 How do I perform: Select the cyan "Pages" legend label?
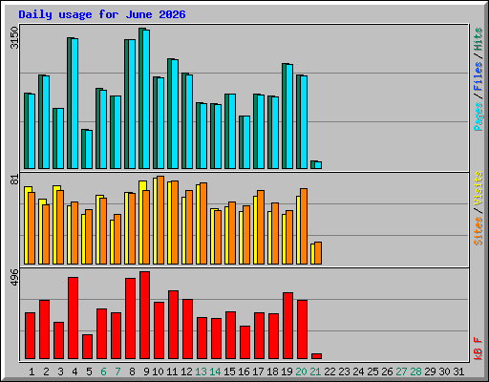point(478,117)
